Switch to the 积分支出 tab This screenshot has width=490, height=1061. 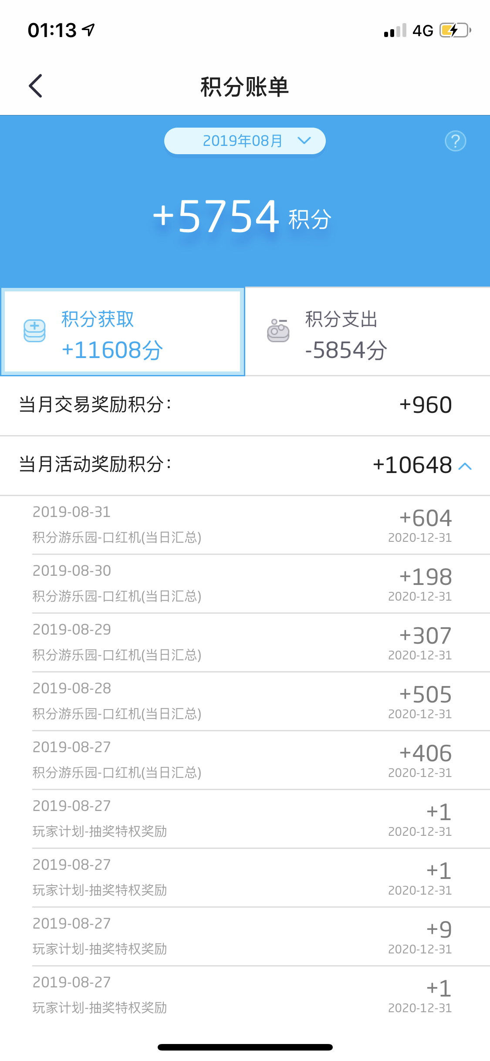coord(368,331)
